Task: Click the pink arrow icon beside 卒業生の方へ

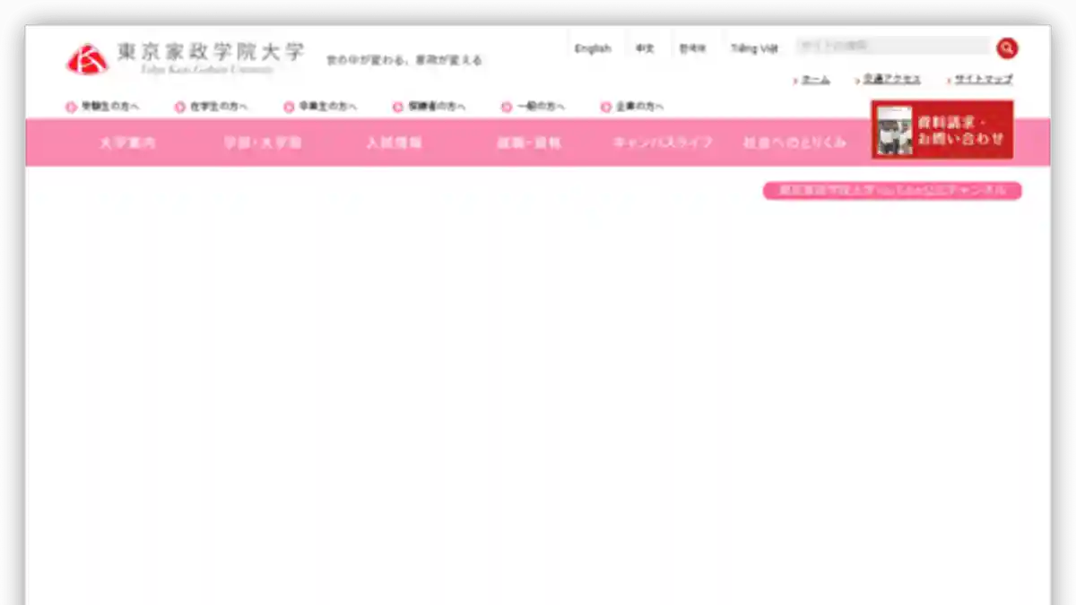Action: coord(289,107)
